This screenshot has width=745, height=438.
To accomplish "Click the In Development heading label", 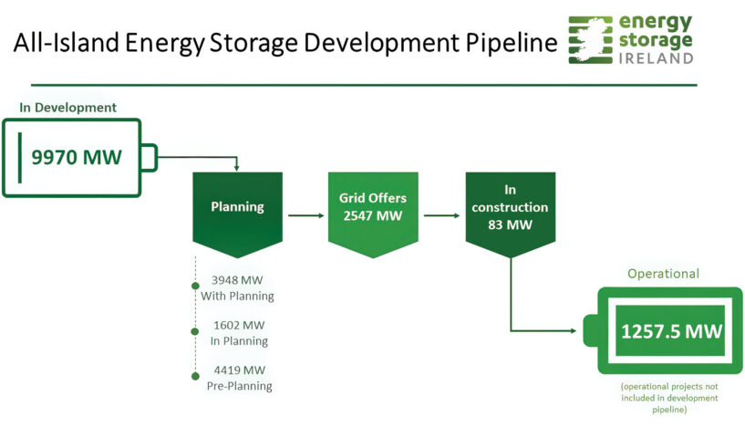I will [68, 108].
